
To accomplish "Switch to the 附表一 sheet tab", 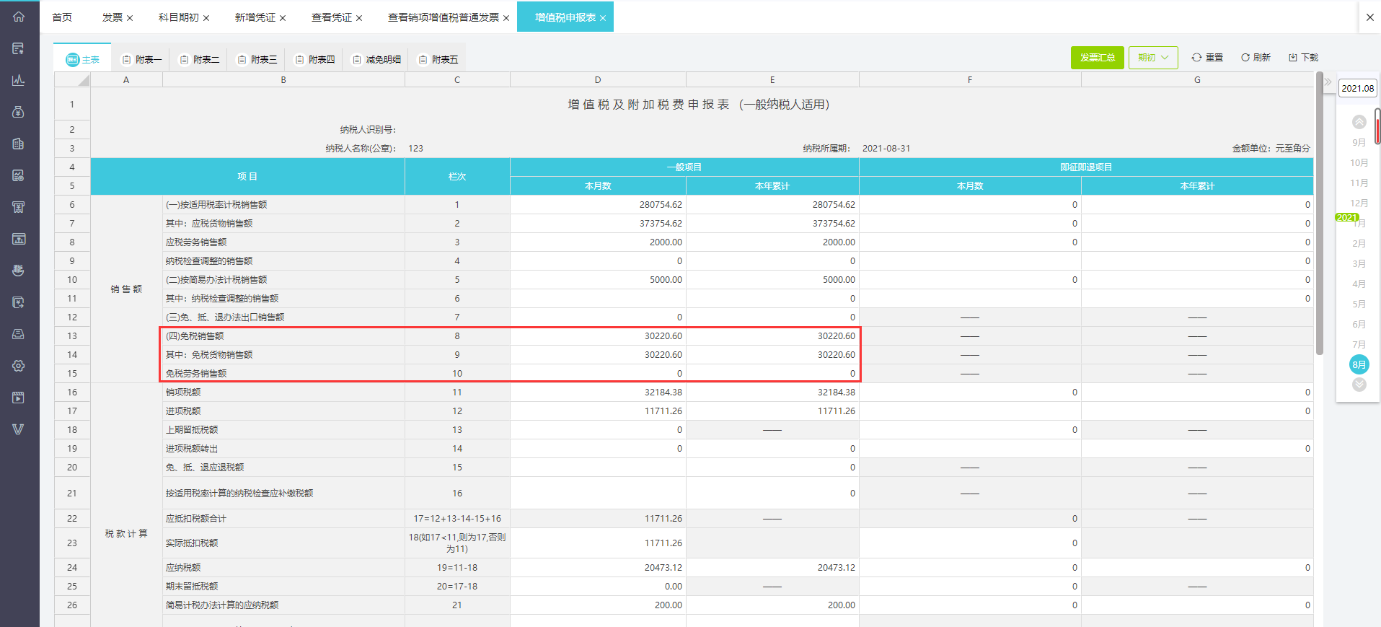I will (141, 60).
